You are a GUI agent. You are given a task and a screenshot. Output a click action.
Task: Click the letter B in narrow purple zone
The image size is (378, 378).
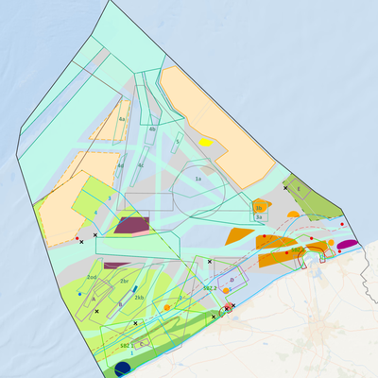pyautogui.click(x=120, y=304)
